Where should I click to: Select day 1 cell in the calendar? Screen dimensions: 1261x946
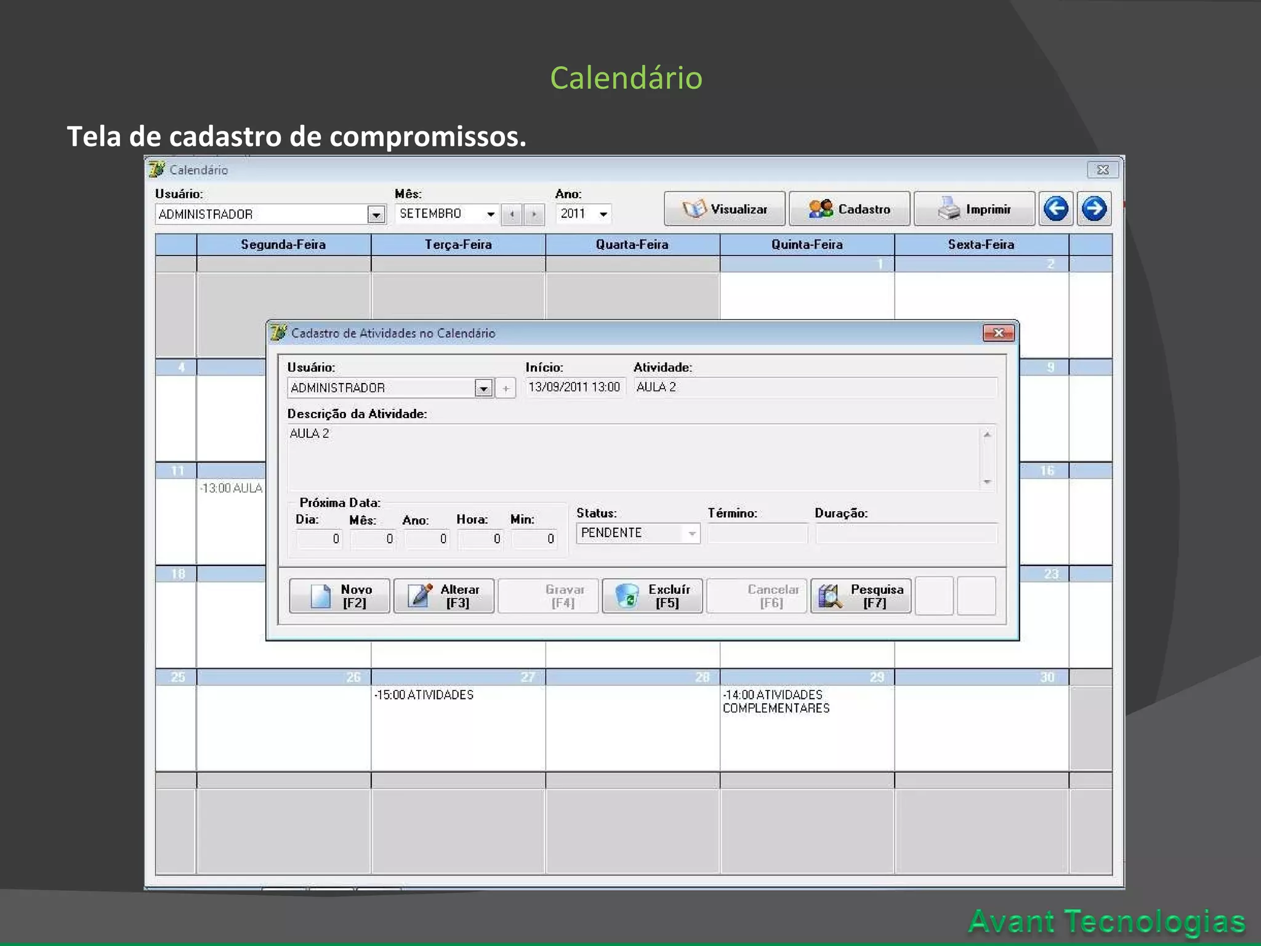tap(807, 294)
